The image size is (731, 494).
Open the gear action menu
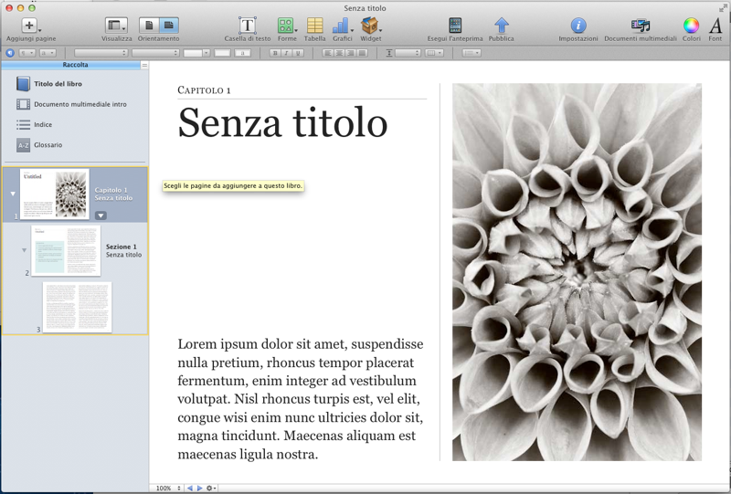click(211, 488)
